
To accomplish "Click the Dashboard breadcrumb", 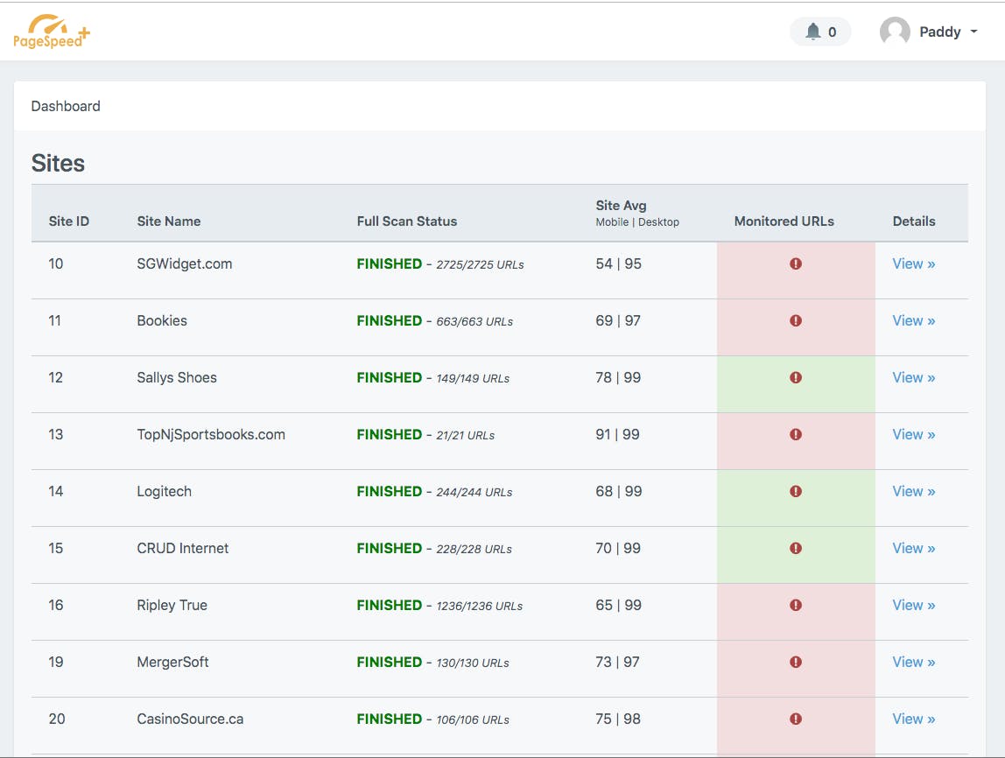I will point(66,106).
